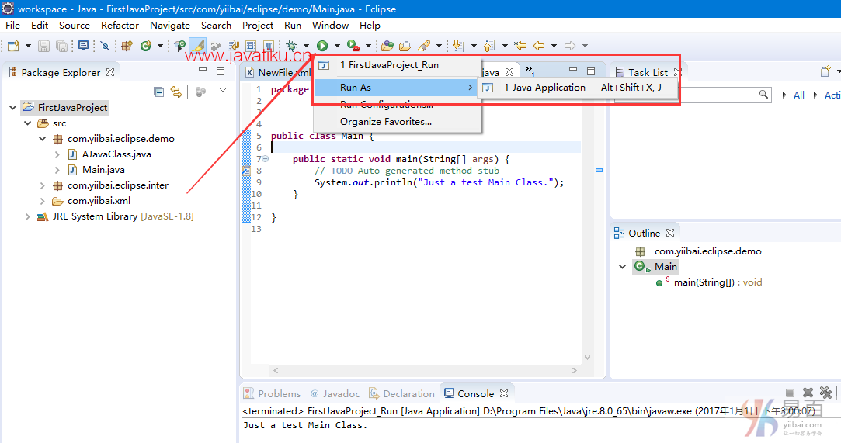Open the New wizard dropdown arrow
This screenshot has width=841, height=443.
click(x=28, y=46)
